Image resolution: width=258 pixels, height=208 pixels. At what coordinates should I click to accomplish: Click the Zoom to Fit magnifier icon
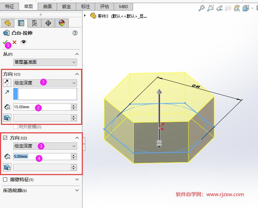coord(202,8)
